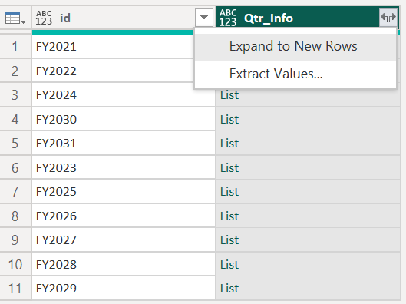This screenshot has width=406, height=304.
Task: Select row number 10
Action: coord(15,264)
